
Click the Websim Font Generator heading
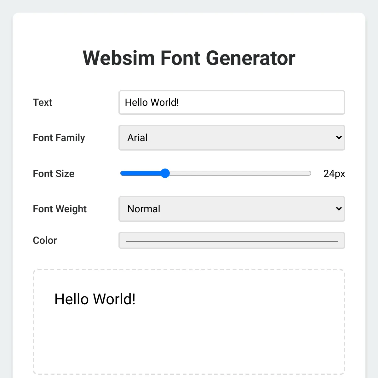click(189, 58)
